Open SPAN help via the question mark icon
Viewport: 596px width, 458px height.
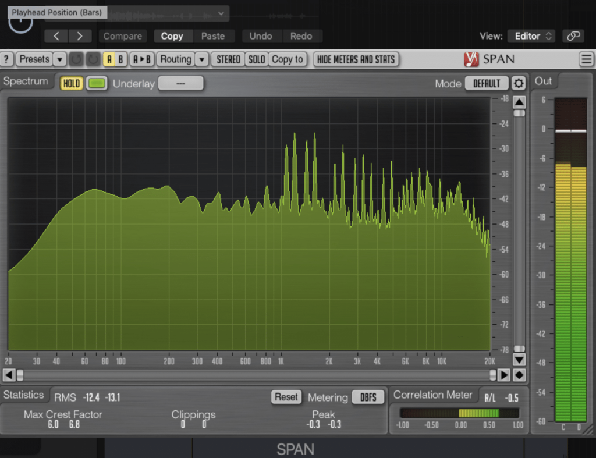[x=6, y=59]
